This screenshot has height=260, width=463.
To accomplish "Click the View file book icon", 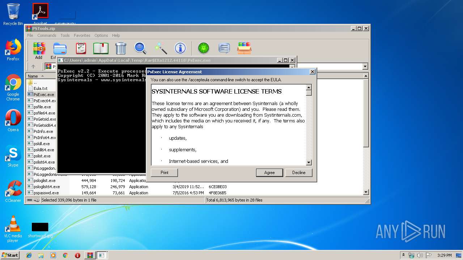I will [x=101, y=48].
